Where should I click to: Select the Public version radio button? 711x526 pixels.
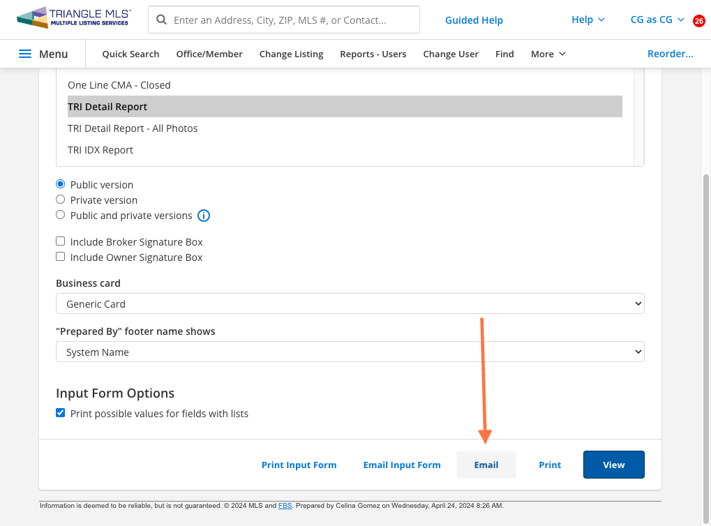pyautogui.click(x=60, y=184)
